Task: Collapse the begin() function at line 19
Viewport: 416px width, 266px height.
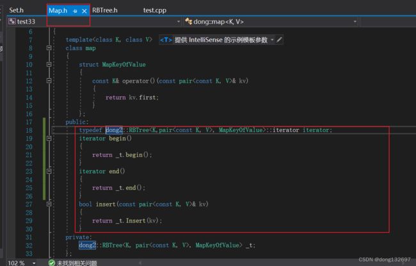Action: [x=49, y=138]
